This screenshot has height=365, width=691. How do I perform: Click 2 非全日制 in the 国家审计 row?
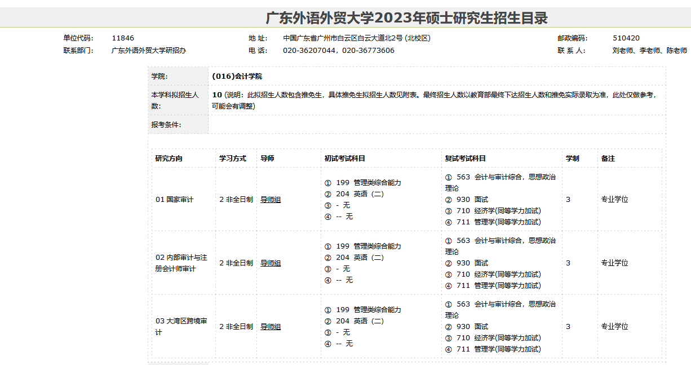tap(236, 200)
